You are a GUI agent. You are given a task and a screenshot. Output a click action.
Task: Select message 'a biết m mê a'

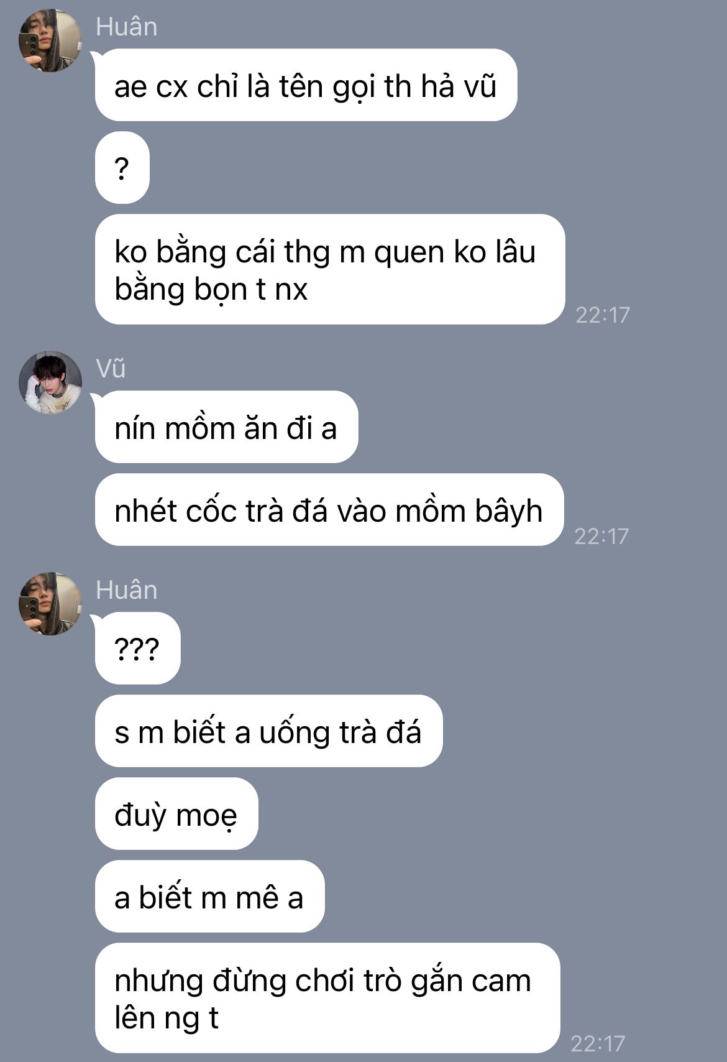point(209,897)
